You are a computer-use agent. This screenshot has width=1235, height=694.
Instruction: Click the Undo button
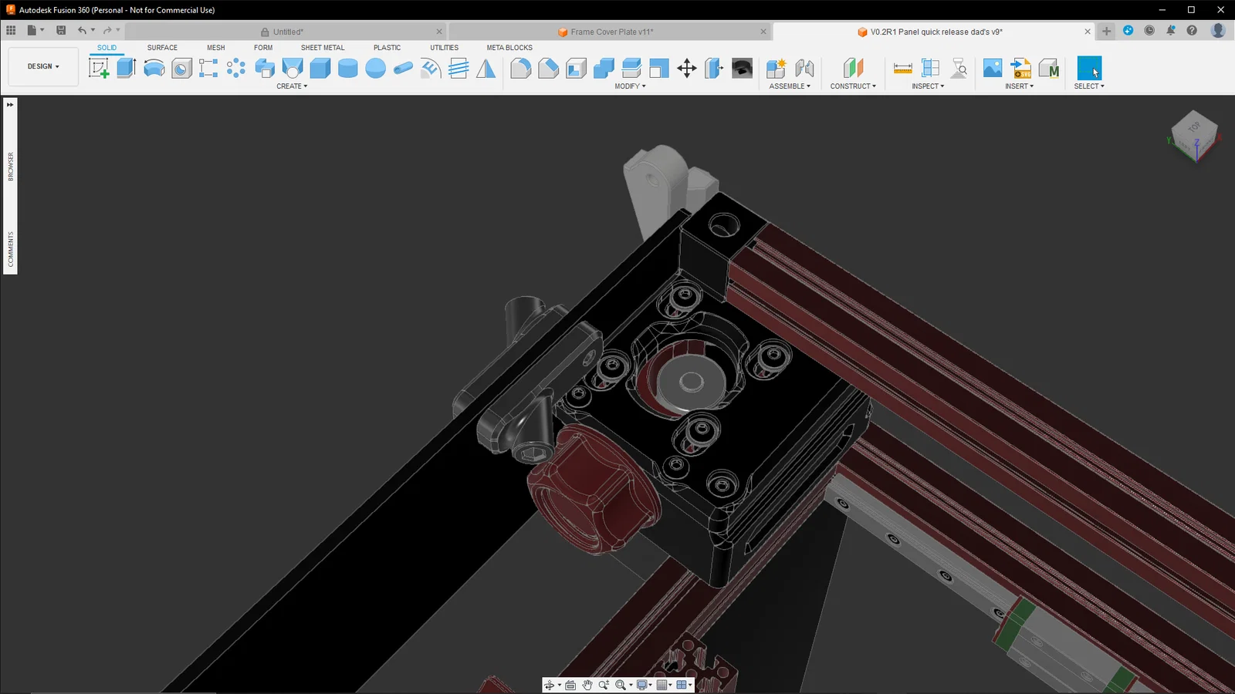pos(82,30)
